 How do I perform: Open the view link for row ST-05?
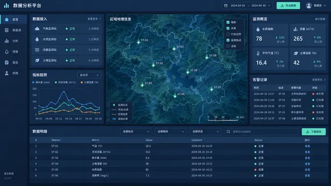pyautogui.click(x=307, y=170)
